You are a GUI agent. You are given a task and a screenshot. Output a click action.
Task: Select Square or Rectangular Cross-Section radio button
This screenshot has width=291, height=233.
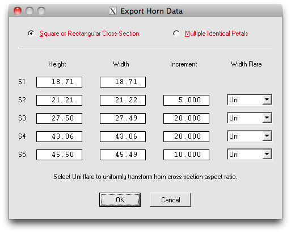31,34
